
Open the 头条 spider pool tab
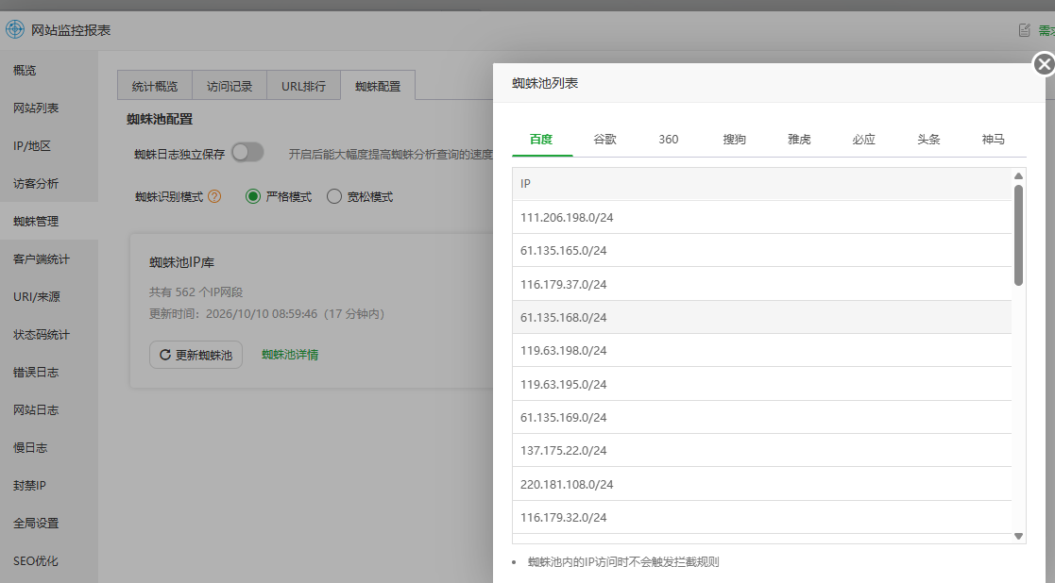click(x=928, y=139)
